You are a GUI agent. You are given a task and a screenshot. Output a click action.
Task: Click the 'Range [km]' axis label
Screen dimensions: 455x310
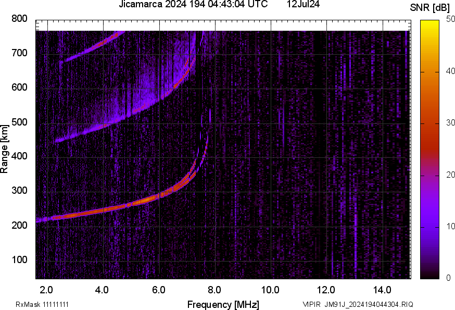tap(4, 149)
